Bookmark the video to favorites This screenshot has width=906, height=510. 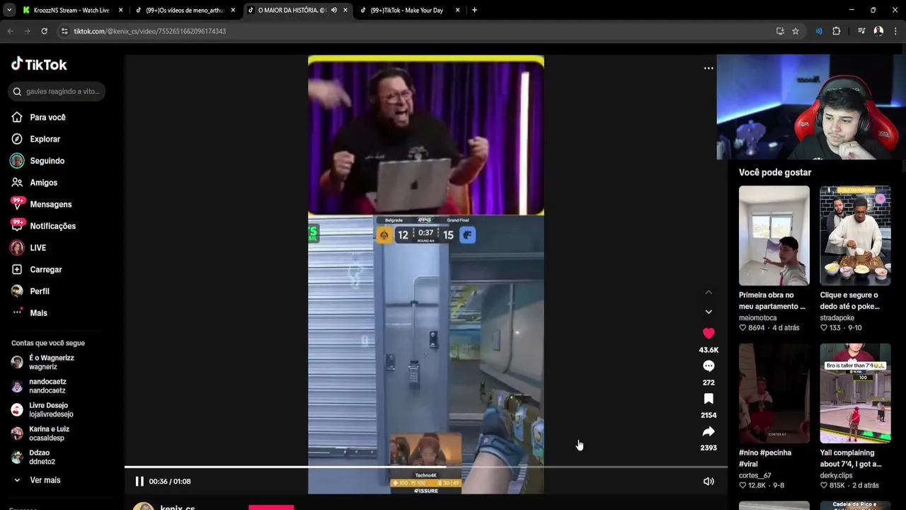click(709, 399)
